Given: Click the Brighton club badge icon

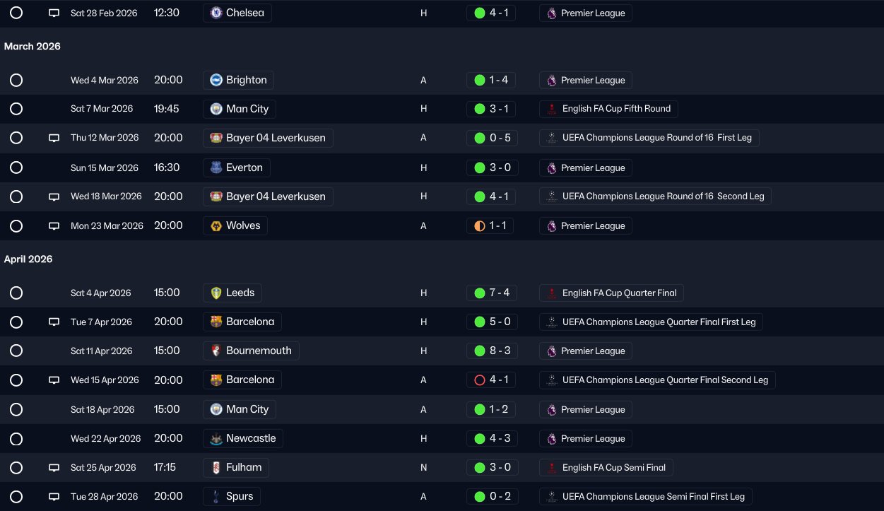Looking at the screenshot, I should [x=216, y=80].
